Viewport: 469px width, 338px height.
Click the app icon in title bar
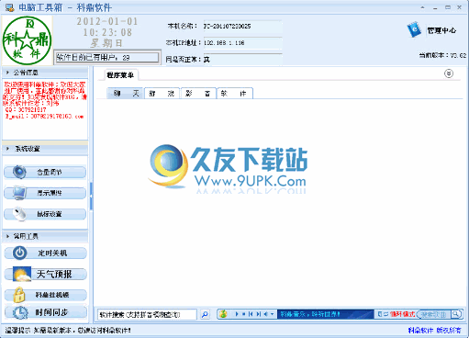click(10, 7)
